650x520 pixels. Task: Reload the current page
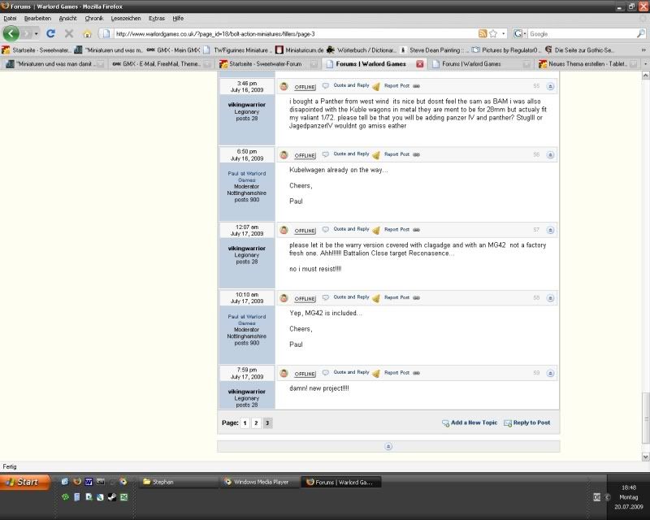[x=50, y=33]
